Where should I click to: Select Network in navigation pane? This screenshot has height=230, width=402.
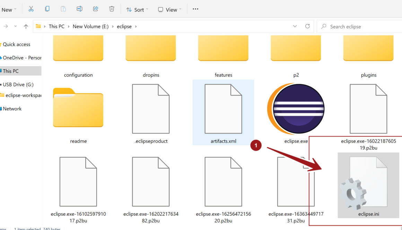[12, 109]
